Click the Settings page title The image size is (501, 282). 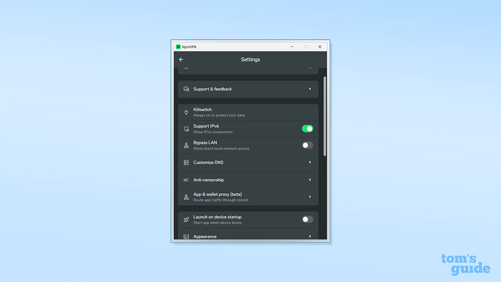point(250,60)
